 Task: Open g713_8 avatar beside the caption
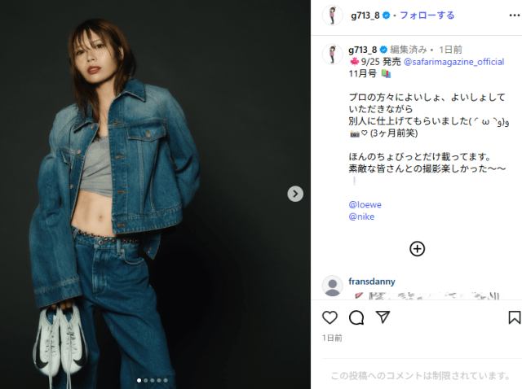click(332, 54)
